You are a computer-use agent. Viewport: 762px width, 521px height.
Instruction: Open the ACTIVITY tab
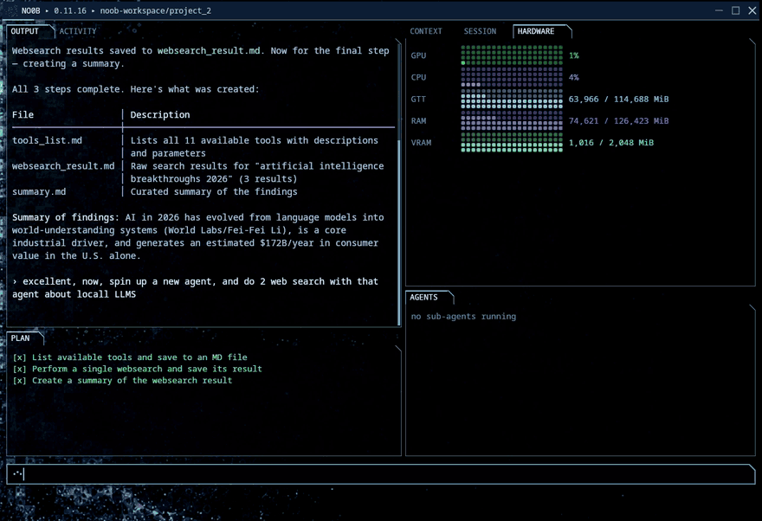[x=78, y=31]
